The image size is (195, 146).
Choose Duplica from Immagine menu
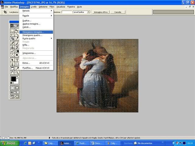pyautogui.click(x=36, y=21)
